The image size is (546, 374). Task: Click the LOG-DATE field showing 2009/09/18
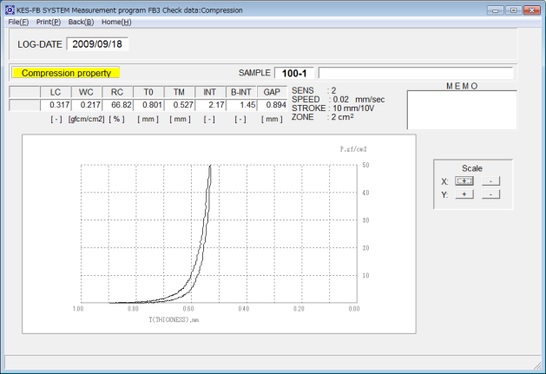[97, 43]
